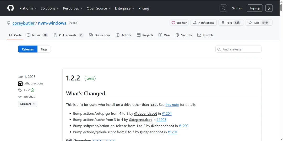Switch to the Tags tab
This screenshot has height=141, width=283.
[x=44, y=49]
